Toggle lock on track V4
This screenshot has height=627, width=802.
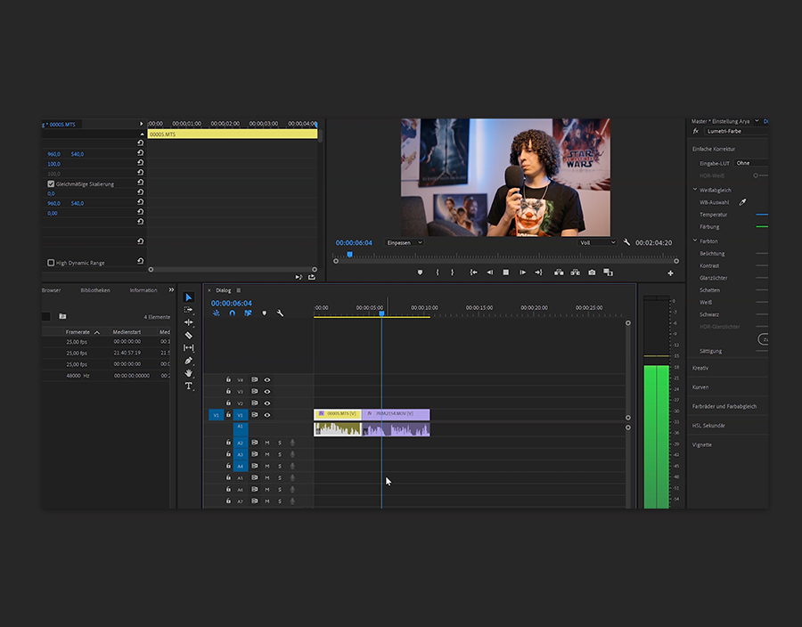click(x=229, y=379)
